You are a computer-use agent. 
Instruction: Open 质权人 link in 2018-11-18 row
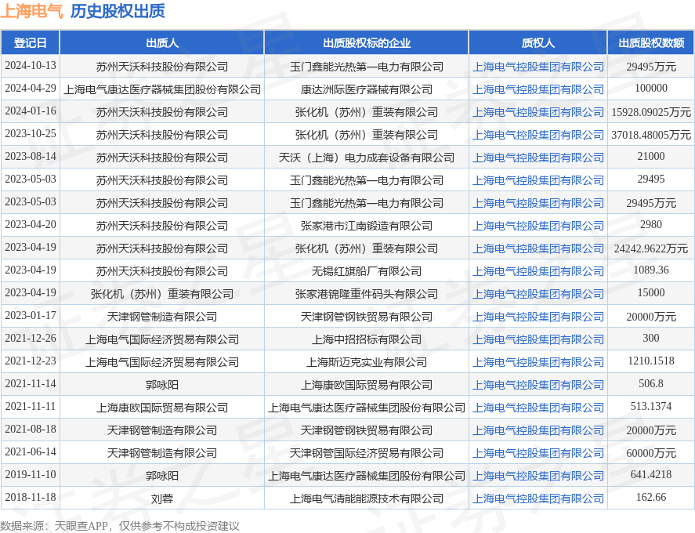click(x=538, y=499)
